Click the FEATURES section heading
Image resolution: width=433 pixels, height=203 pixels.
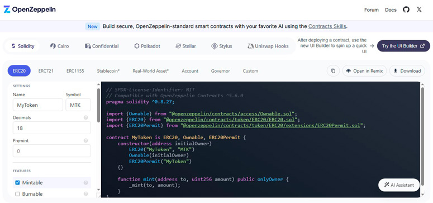(22, 171)
